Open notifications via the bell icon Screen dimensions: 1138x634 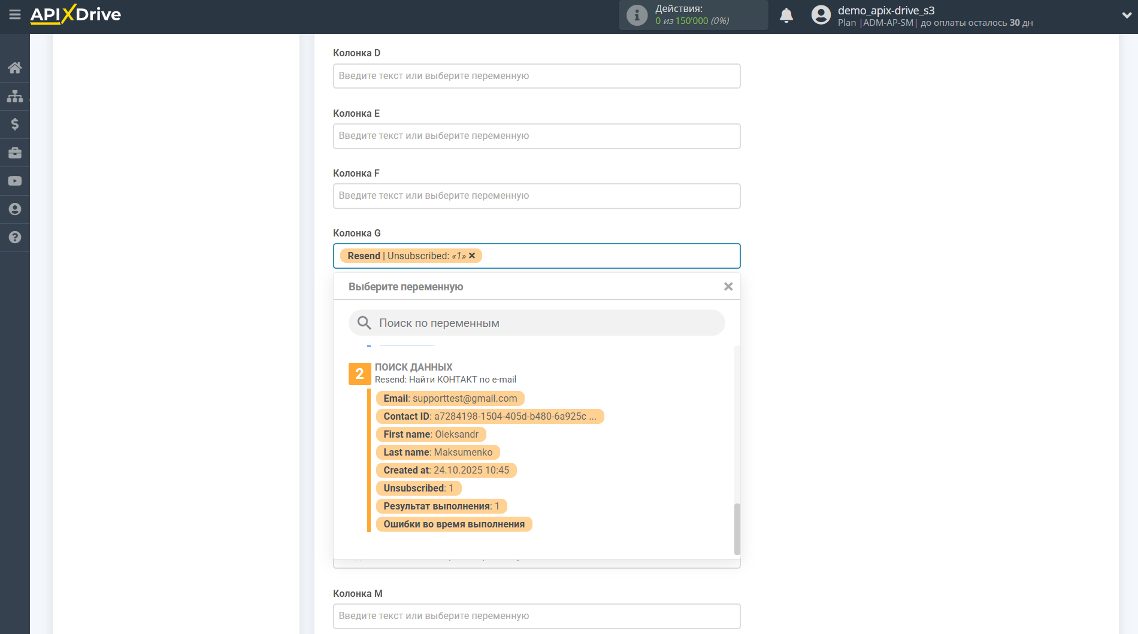tap(786, 14)
